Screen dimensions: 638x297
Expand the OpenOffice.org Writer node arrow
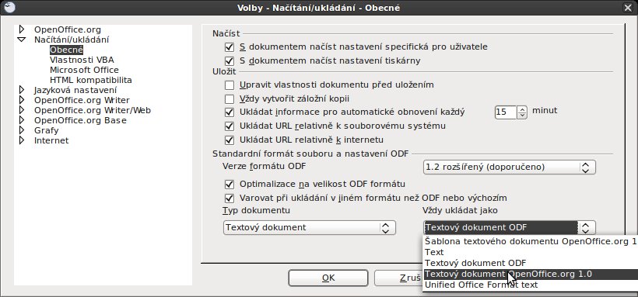tap(22, 100)
